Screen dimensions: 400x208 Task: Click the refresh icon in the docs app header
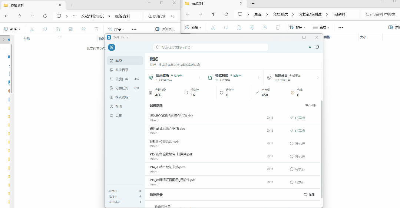pos(317,47)
